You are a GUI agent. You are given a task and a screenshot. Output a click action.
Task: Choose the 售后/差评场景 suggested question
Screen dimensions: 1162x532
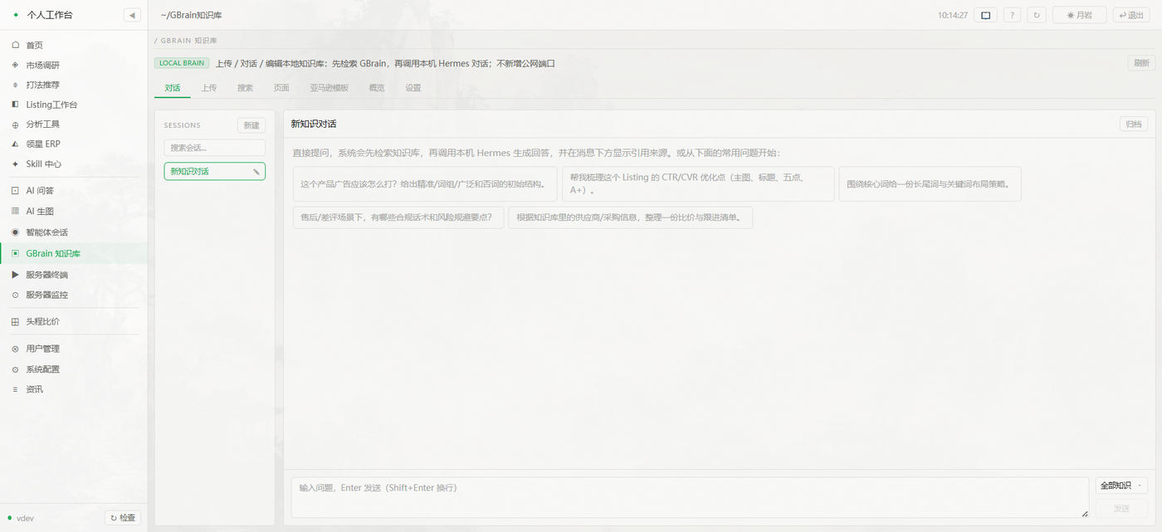398,217
